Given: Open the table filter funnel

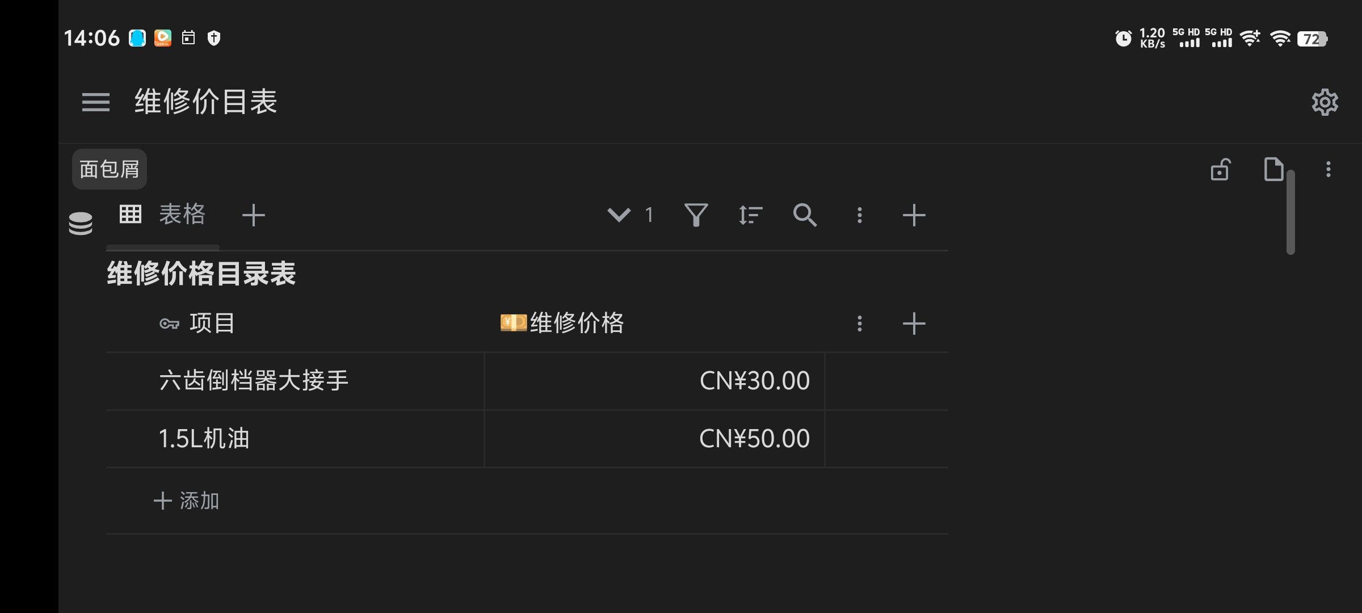Looking at the screenshot, I should (x=696, y=215).
